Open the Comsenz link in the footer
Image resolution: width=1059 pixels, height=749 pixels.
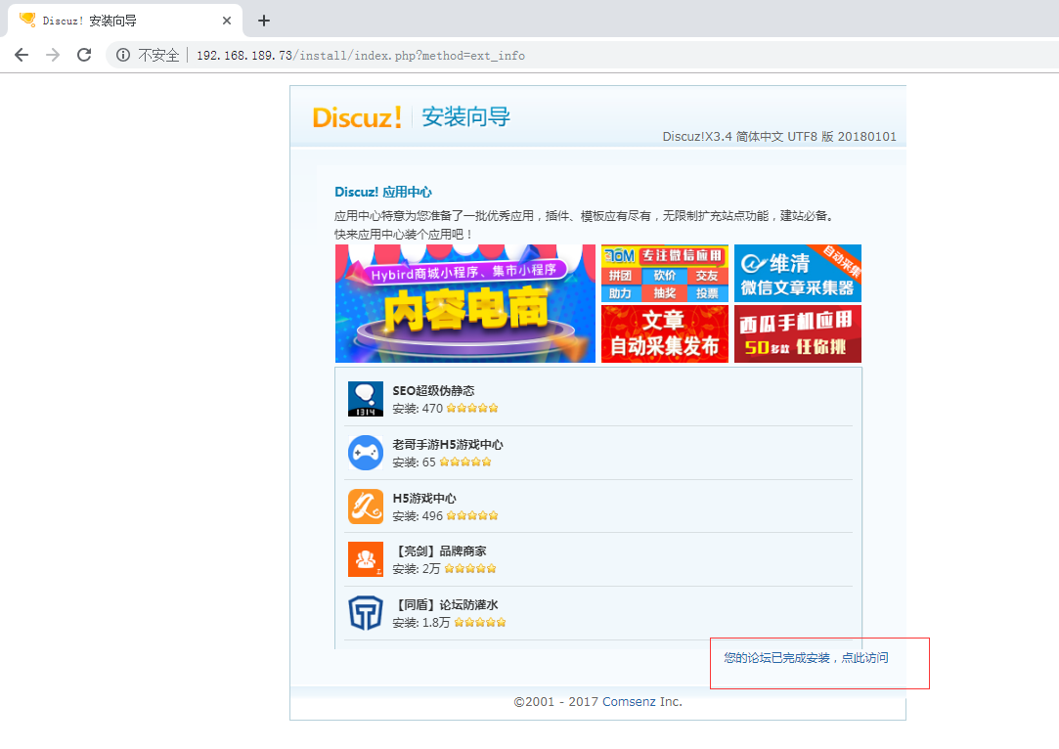(629, 702)
